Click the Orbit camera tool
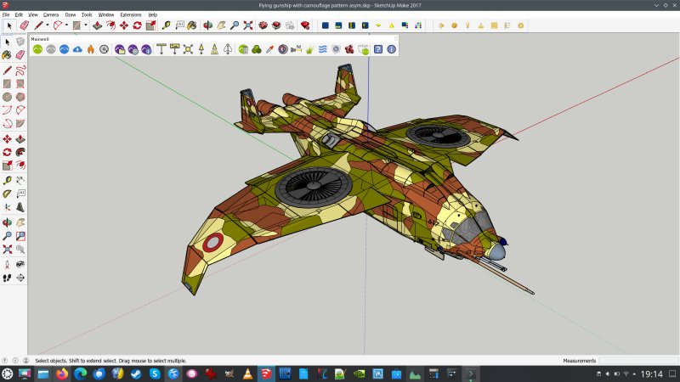 [207, 25]
